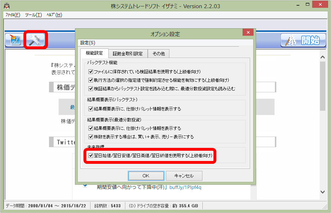Click the main window scroll down arrow

click(x=322, y=192)
